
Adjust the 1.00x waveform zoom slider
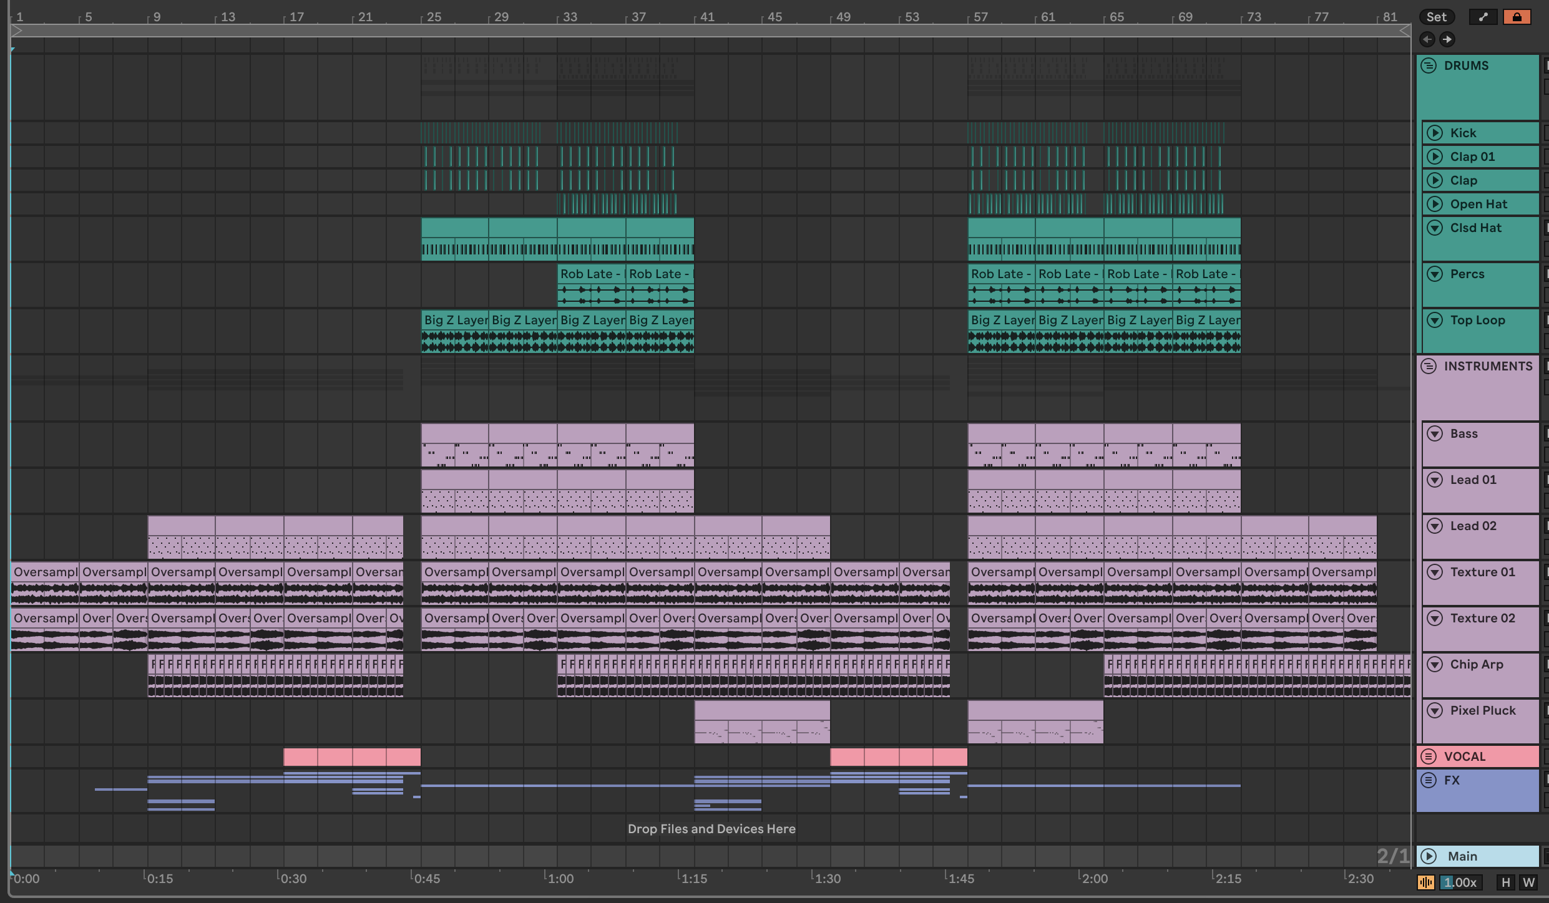click(1460, 882)
